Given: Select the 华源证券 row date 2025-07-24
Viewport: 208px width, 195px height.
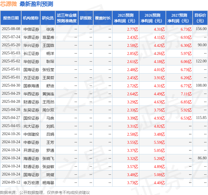Looking at the screenshot, I should (x=11, y=37).
